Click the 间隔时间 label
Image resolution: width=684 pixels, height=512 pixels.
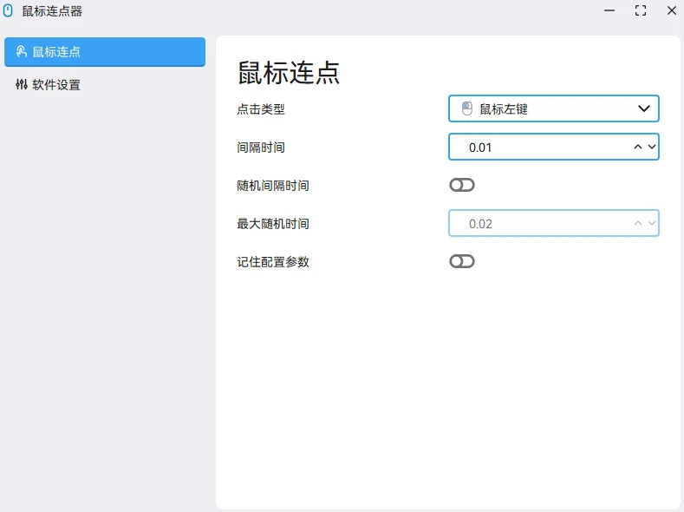pyautogui.click(x=261, y=148)
